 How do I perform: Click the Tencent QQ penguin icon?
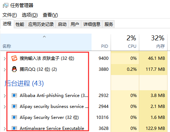14,69
